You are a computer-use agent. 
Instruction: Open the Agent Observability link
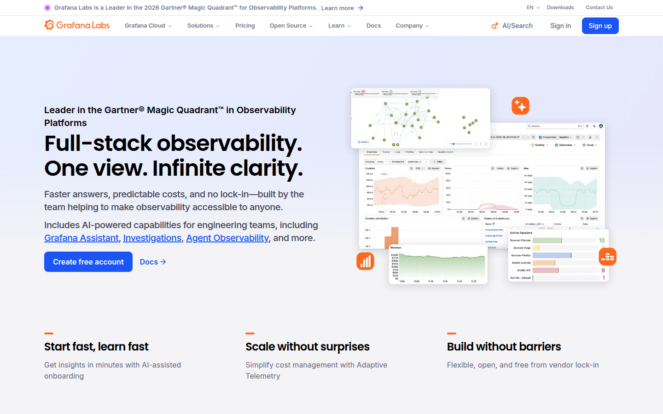(x=227, y=238)
